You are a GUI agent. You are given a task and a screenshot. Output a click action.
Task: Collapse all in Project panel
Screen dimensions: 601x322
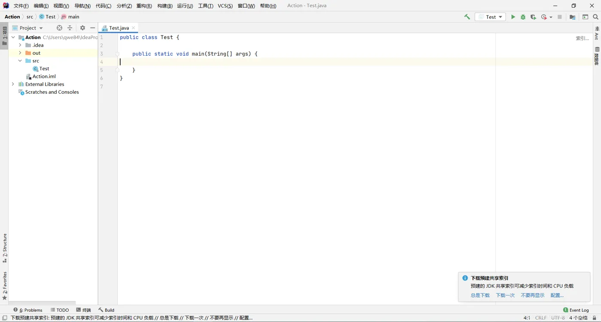[70, 28]
